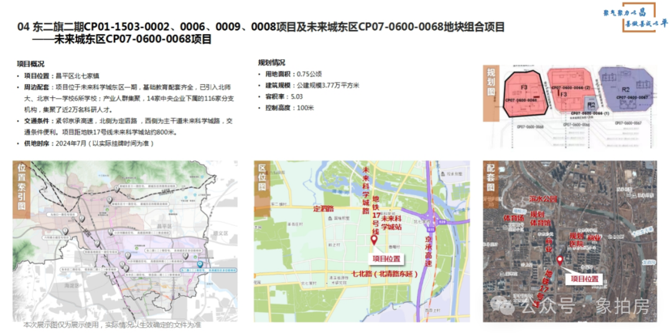Click the 规划情况 heading
Screen dimensions: 672x333
[x=272, y=63]
